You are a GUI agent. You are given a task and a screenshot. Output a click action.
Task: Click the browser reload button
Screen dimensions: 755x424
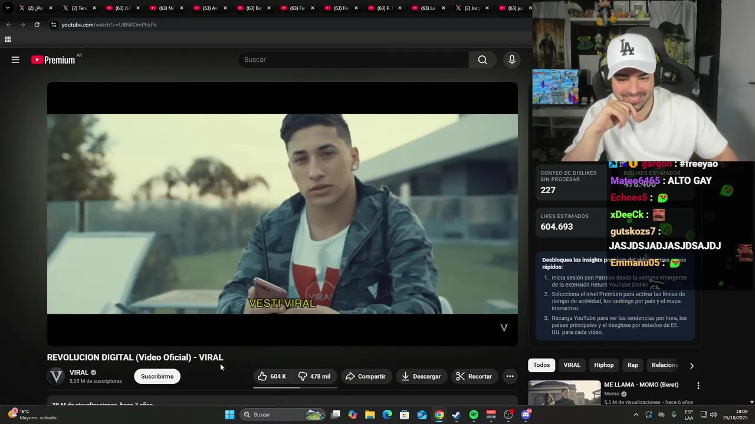click(37, 25)
